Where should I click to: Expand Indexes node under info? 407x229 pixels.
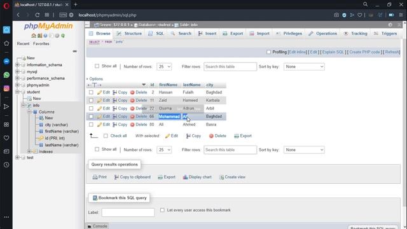[29, 151]
